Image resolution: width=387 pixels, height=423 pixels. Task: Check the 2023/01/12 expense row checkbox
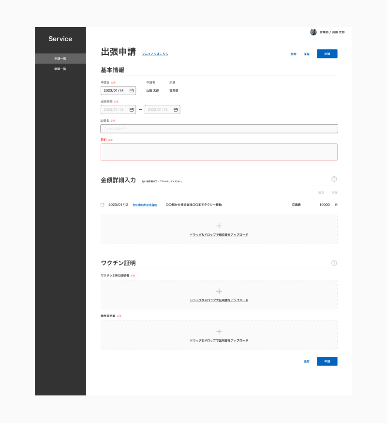click(103, 204)
